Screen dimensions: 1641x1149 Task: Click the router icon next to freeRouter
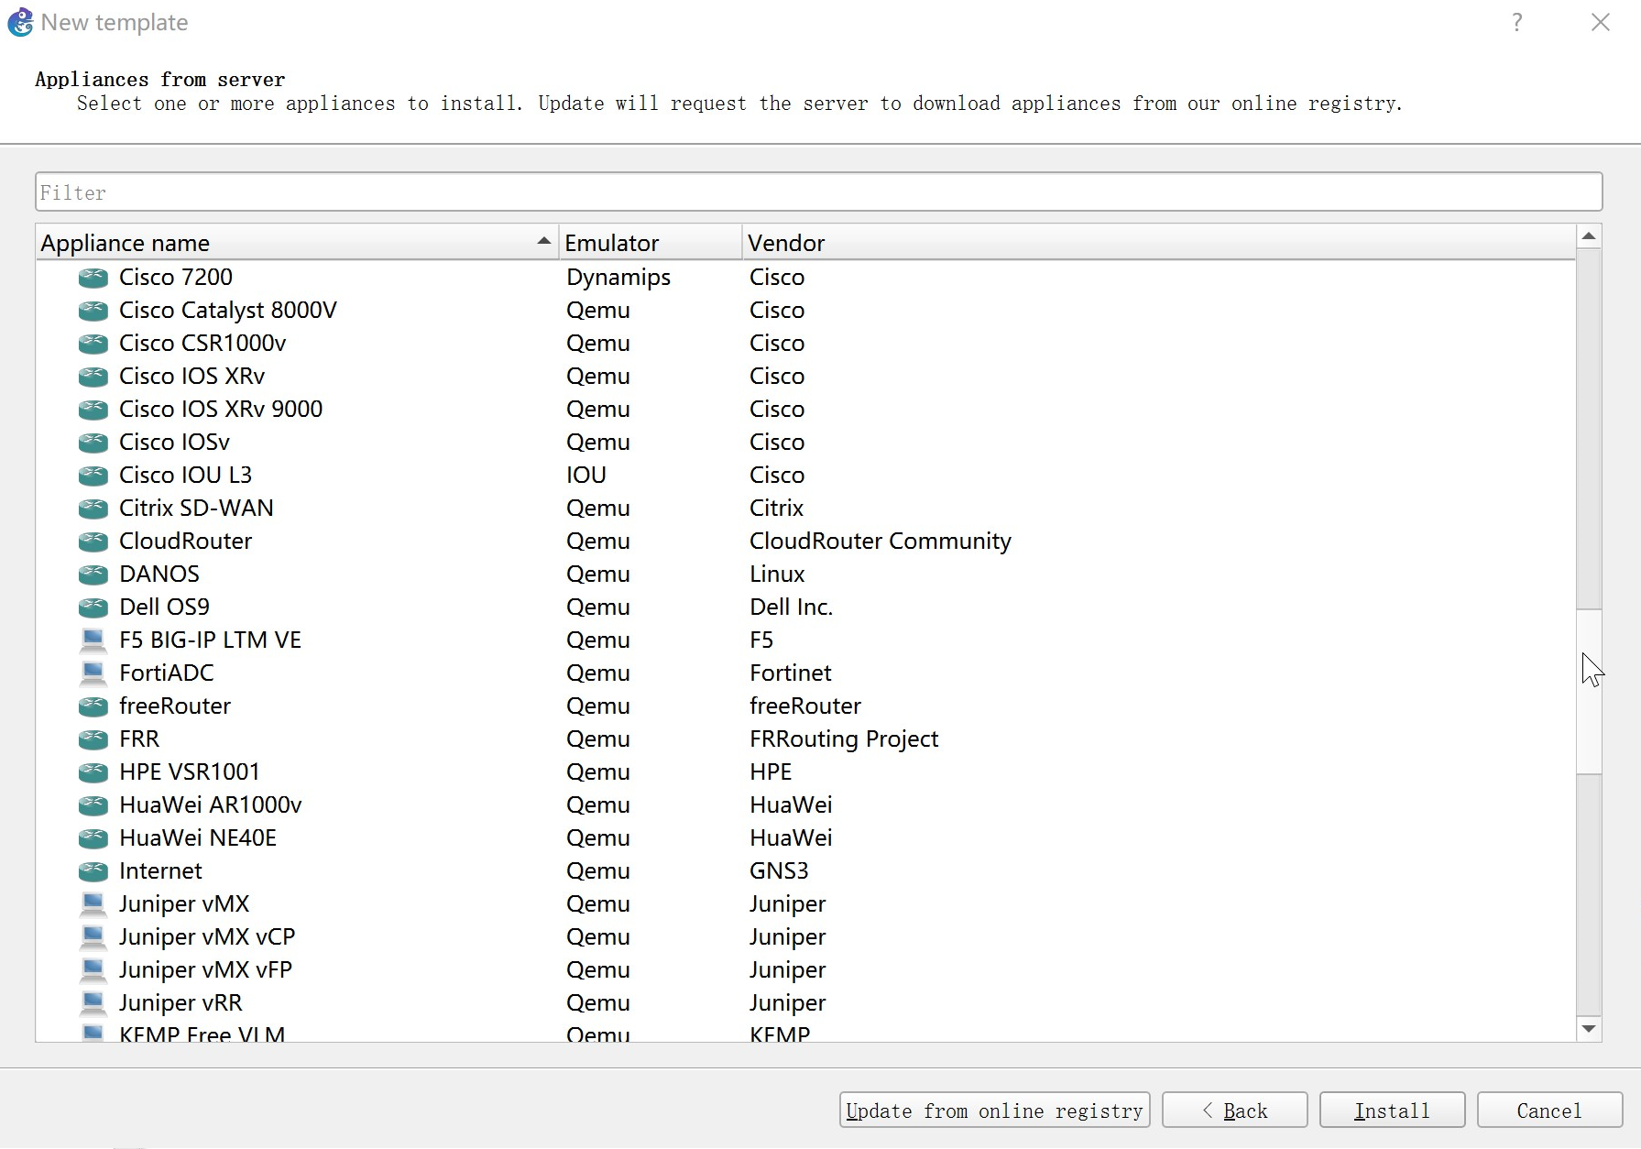click(x=93, y=706)
